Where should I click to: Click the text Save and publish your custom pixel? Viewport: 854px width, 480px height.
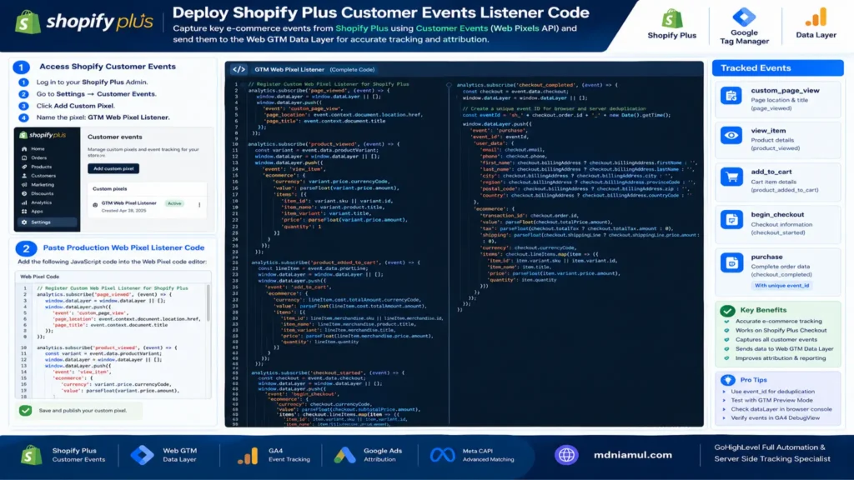pos(83,410)
